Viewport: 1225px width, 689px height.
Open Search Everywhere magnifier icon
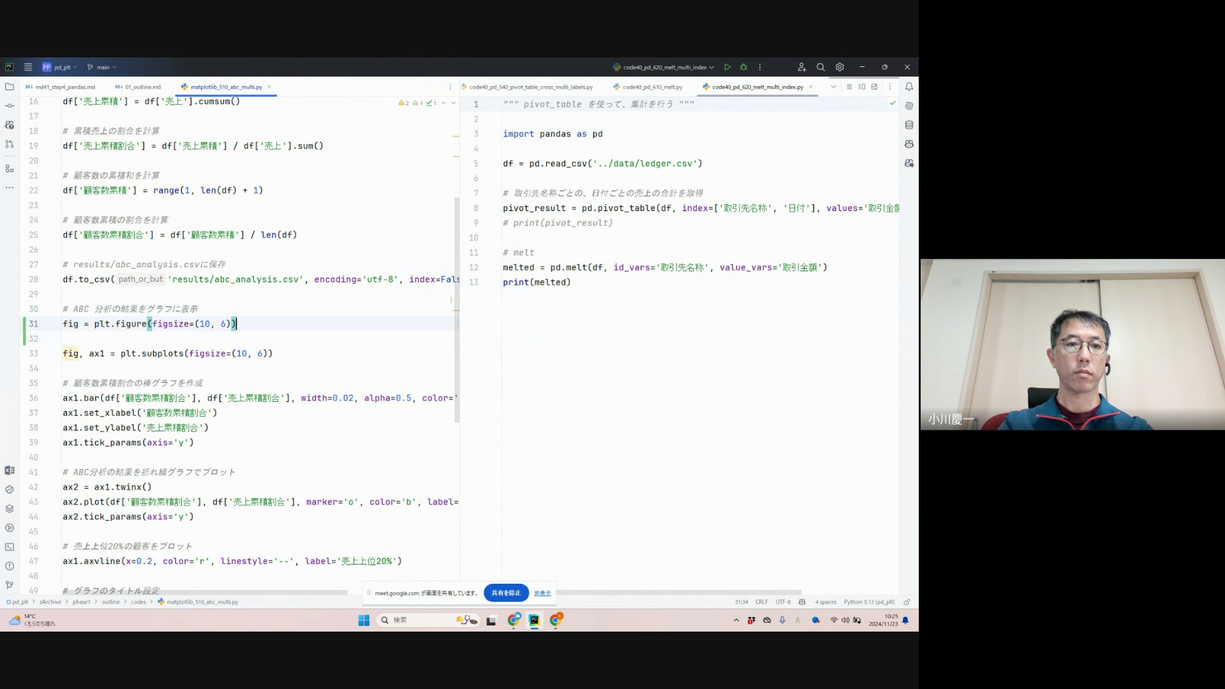[x=820, y=67]
